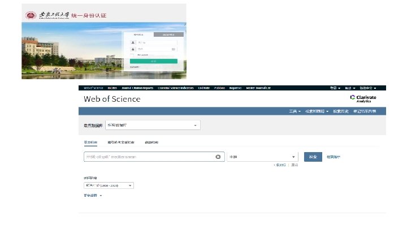Screen dimensions: 407x229
Task: Click the user icon beside username field
Action: (133, 42)
